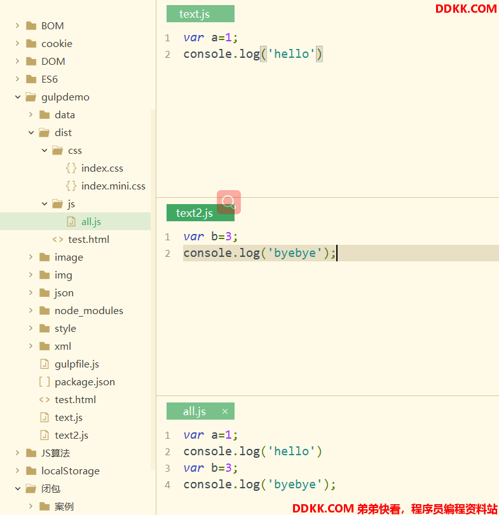Click line number 4 in all.js editor
This screenshot has width=499, height=515.
click(x=167, y=484)
